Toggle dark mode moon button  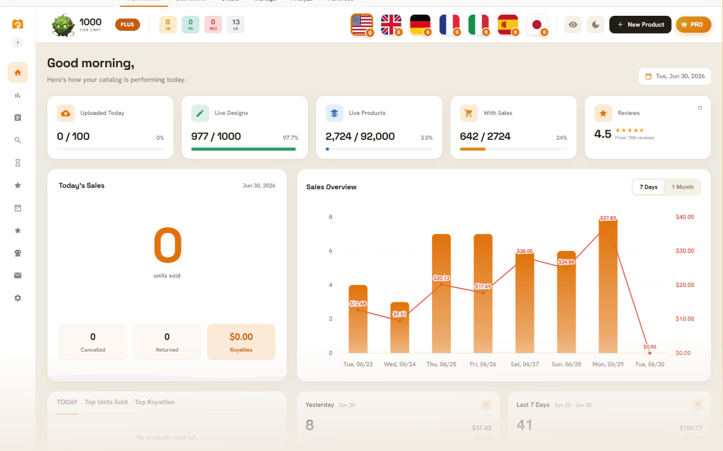click(x=595, y=25)
